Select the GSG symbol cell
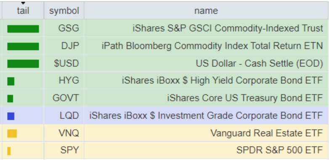Screen dimensions: 329x160 pos(64,28)
